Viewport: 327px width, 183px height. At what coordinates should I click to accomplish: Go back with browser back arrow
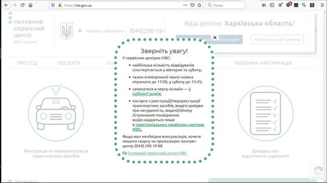pos(6,5)
